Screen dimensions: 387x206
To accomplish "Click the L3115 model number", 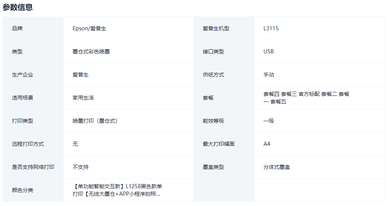I will (x=271, y=28).
